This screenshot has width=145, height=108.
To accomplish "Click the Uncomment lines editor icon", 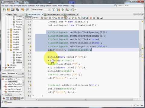I will (x=101, y=18).
